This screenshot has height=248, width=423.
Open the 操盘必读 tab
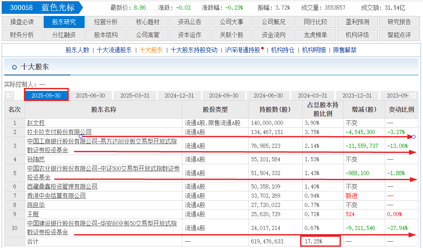tap(22, 22)
